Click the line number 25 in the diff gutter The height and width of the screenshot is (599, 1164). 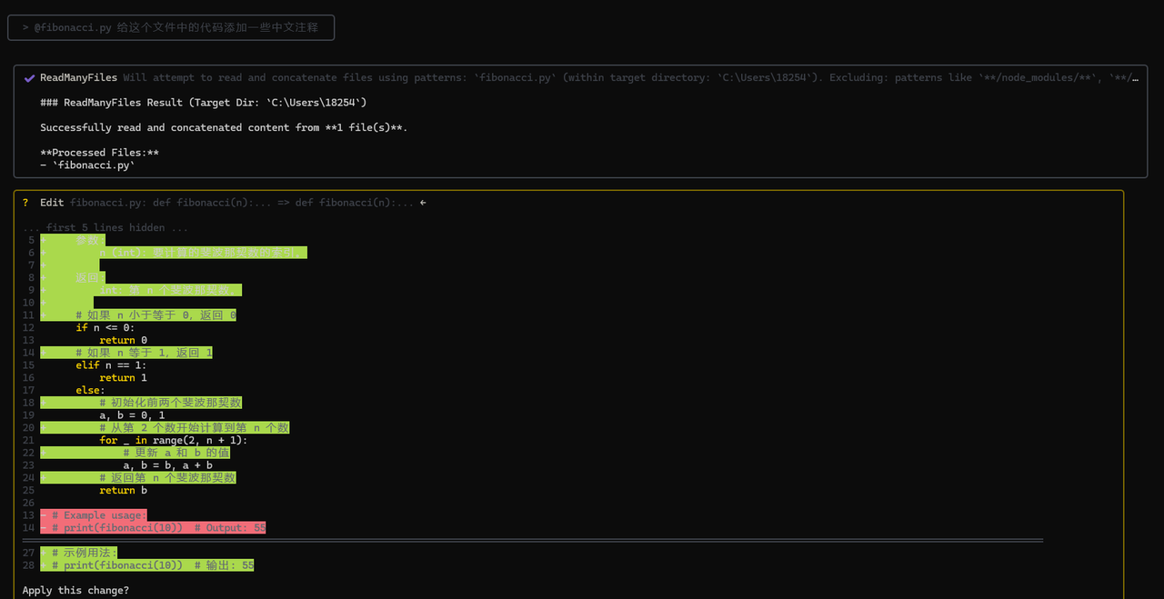tap(28, 491)
